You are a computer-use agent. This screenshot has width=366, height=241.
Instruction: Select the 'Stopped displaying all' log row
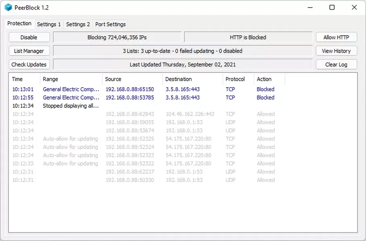pos(71,106)
